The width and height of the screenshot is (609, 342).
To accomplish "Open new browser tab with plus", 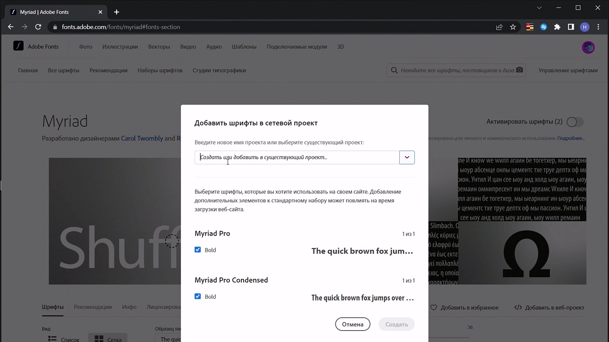I will click(x=117, y=12).
